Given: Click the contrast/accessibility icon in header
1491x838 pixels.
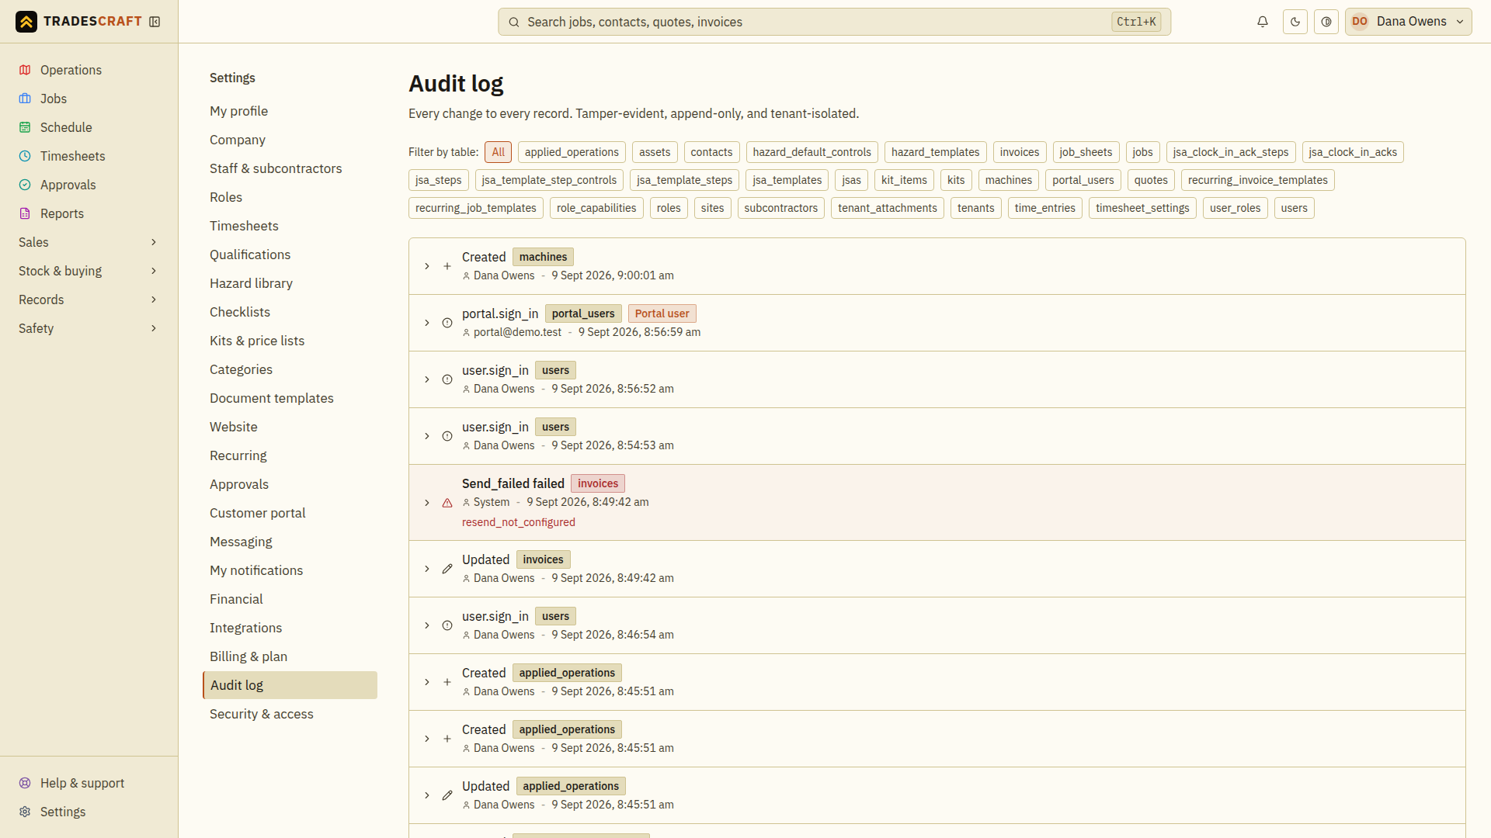Looking at the screenshot, I should point(1326,22).
